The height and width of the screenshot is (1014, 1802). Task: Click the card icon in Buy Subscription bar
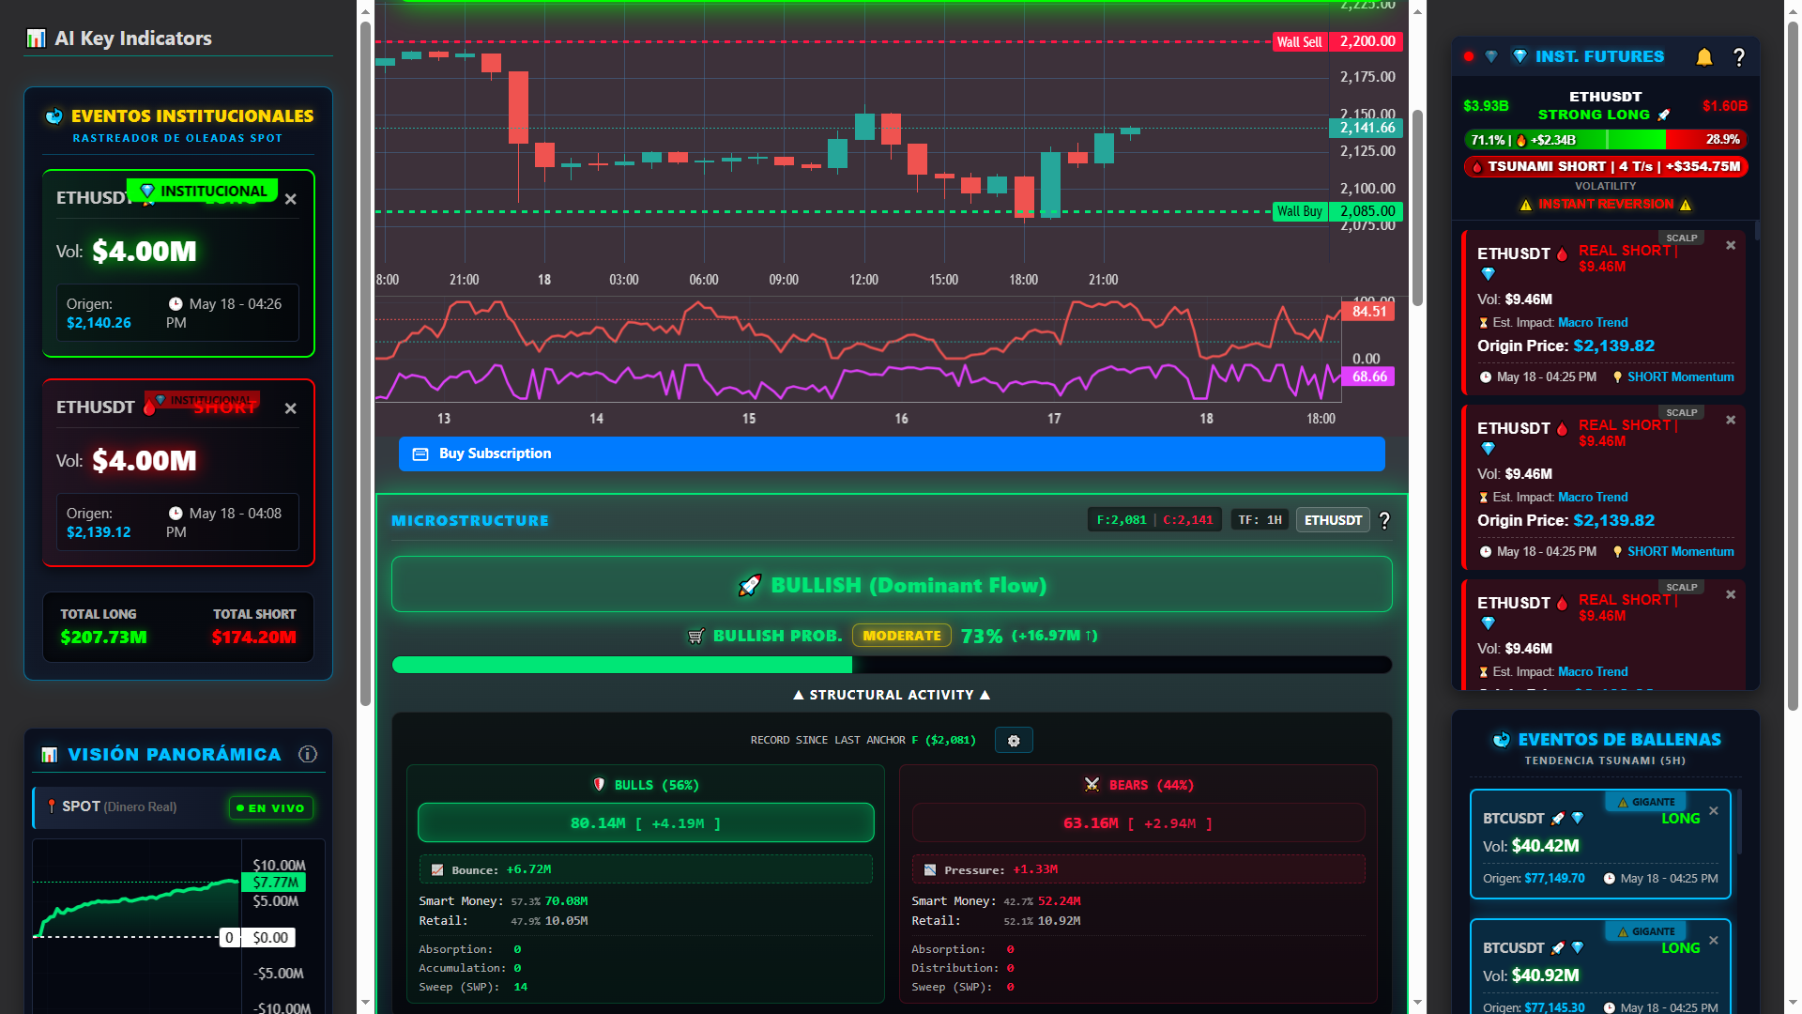coord(420,454)
